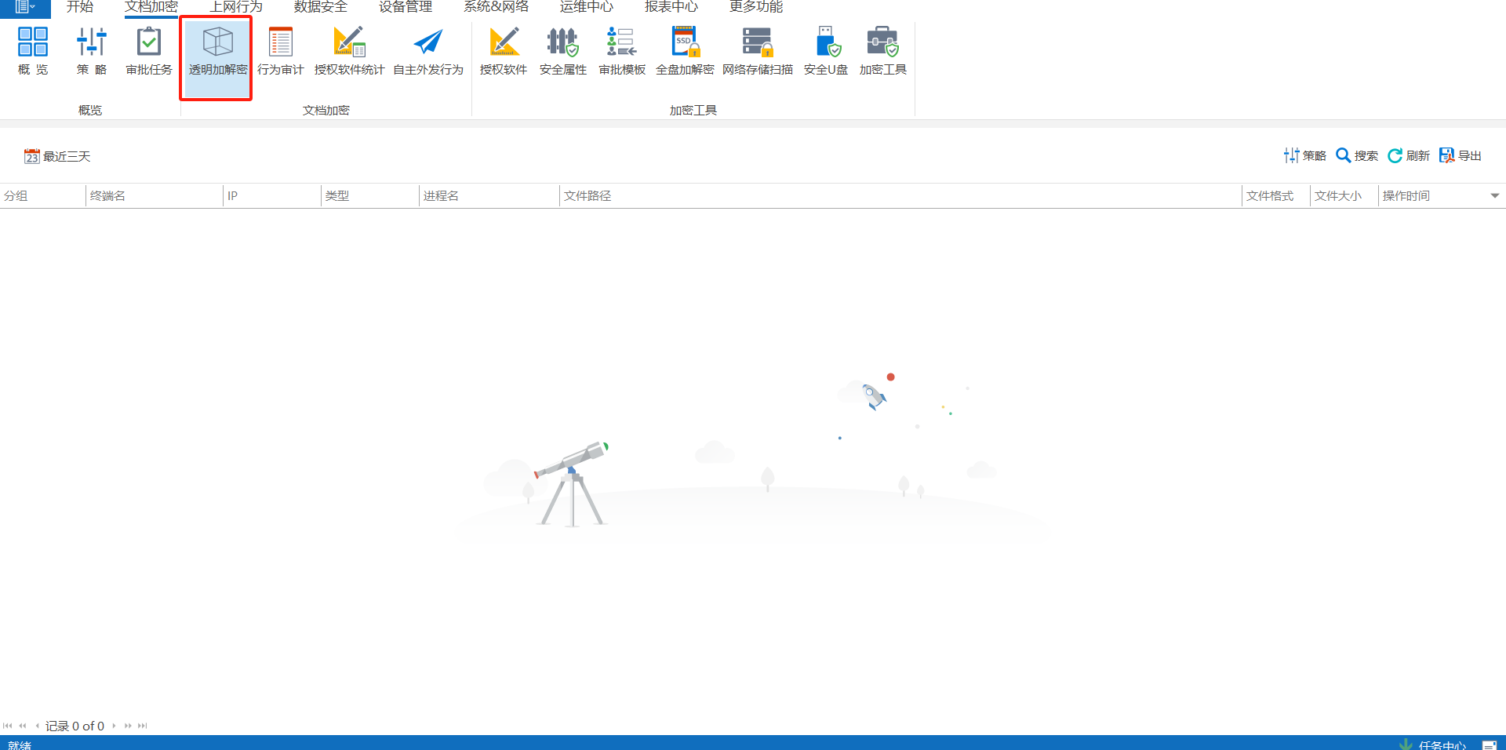Viewport: 1506px width, 750px height.
Task: Go to the last record page
Action: 142,726
